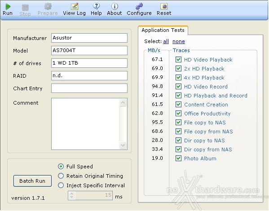Screen dimensions: 269x211
Task: Click the Stop toolbar icon
Action: 25,7
